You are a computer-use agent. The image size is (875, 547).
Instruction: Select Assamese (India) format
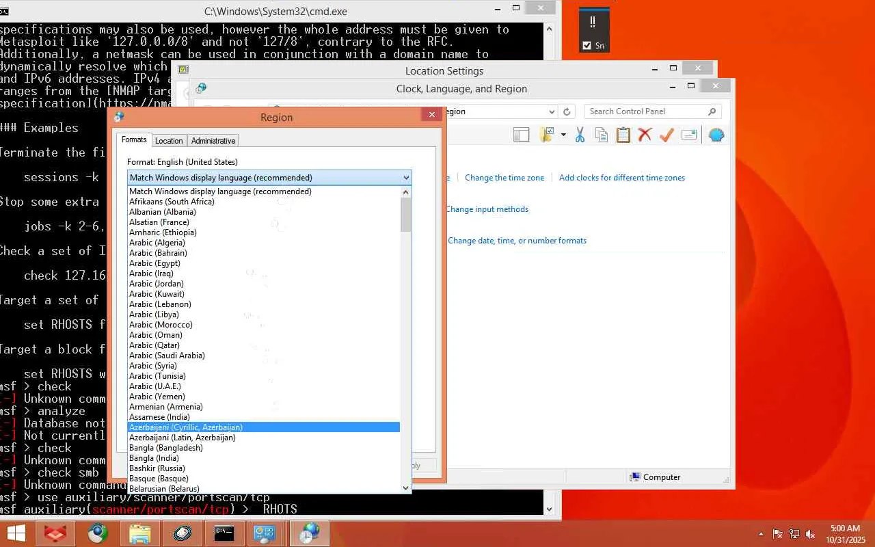pos(264,417)
